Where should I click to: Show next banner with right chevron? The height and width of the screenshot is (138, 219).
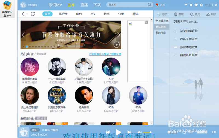119,35
